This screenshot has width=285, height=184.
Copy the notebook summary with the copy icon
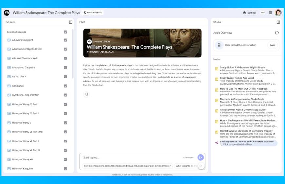click(87, 94)
